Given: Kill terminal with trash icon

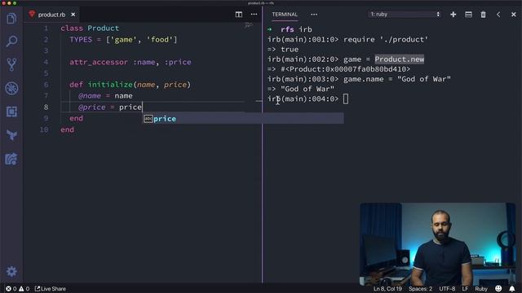Looking at the screenshot, I should tap(483, 15).
